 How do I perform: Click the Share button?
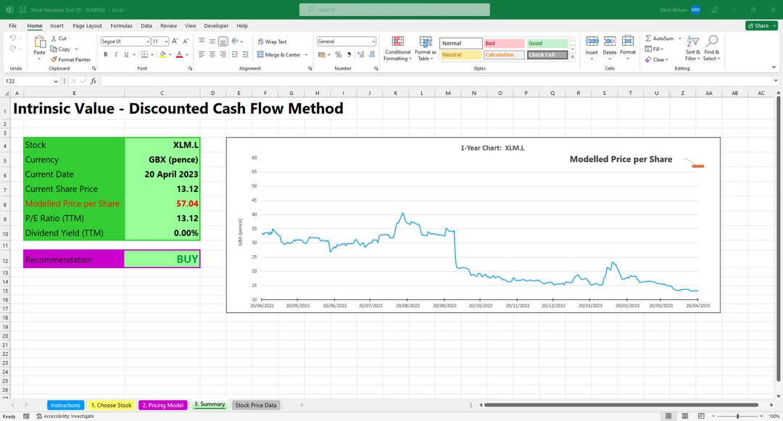coord(760,25)
